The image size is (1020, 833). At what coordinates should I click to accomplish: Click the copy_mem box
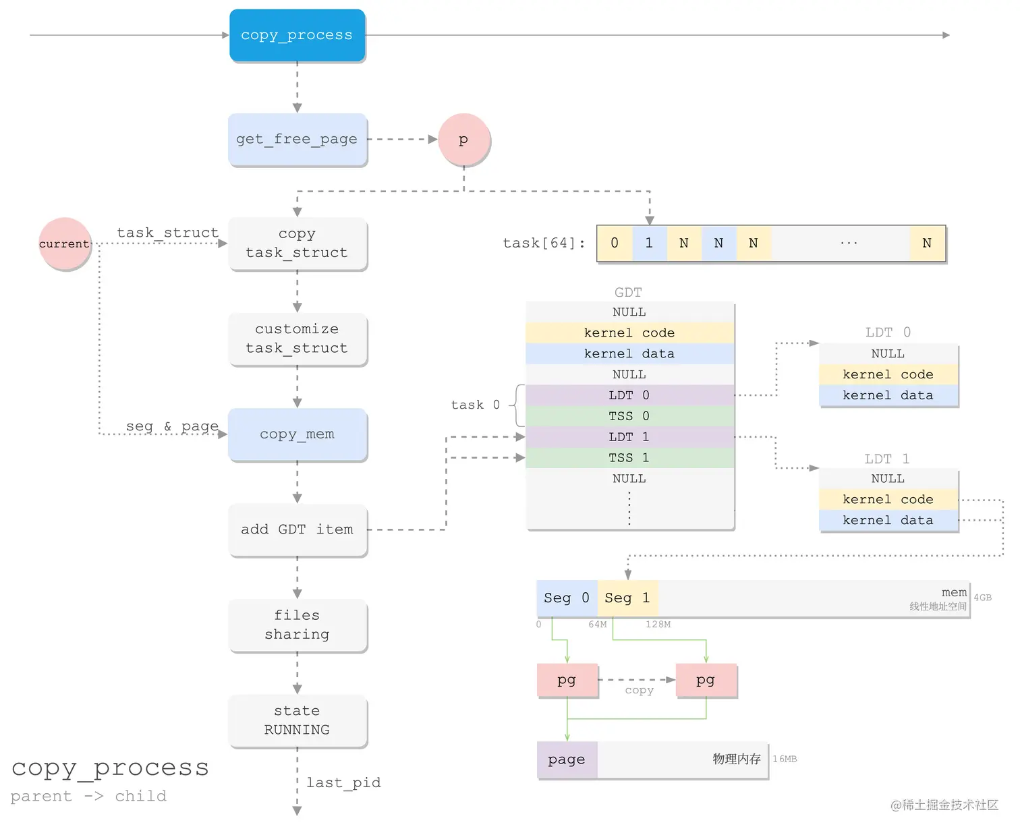pyautogui.click(x=297, y=434)
